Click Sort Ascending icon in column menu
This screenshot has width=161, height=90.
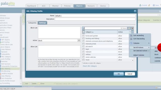pyautogui.click(x=131, y=35)
